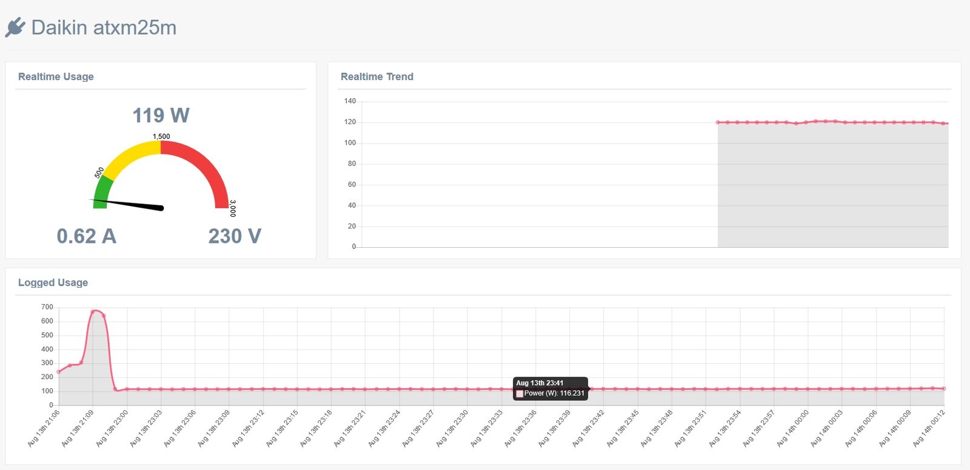Image resolution: width=970 pixels, height=470 pixels.
Task: Click the 0.62 A current reading
Action: click(x=86, y=236)
